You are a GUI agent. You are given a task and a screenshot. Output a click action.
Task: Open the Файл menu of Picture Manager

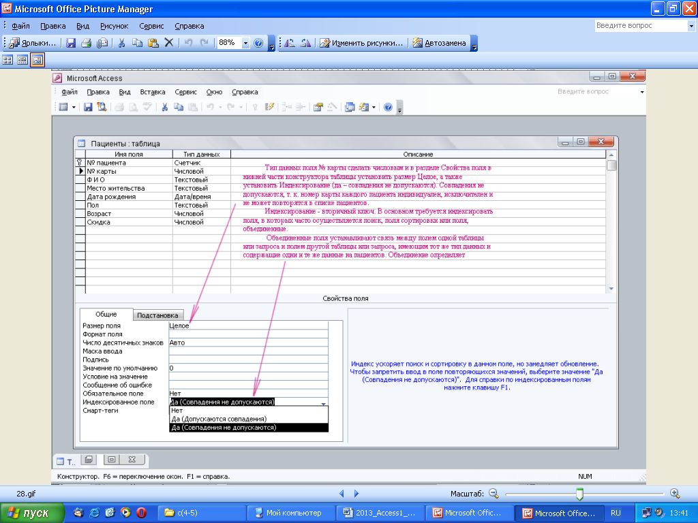click(20, 26)
